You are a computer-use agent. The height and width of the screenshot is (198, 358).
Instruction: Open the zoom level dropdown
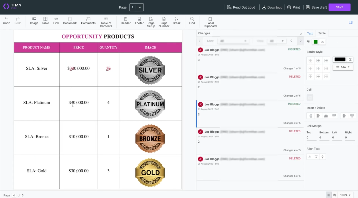click(345, 195)
